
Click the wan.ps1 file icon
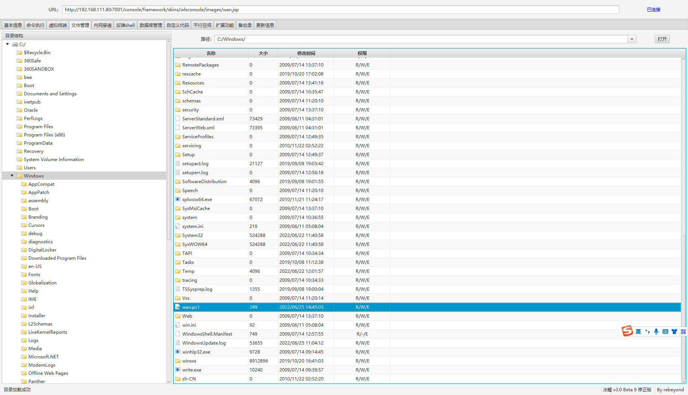178,307
